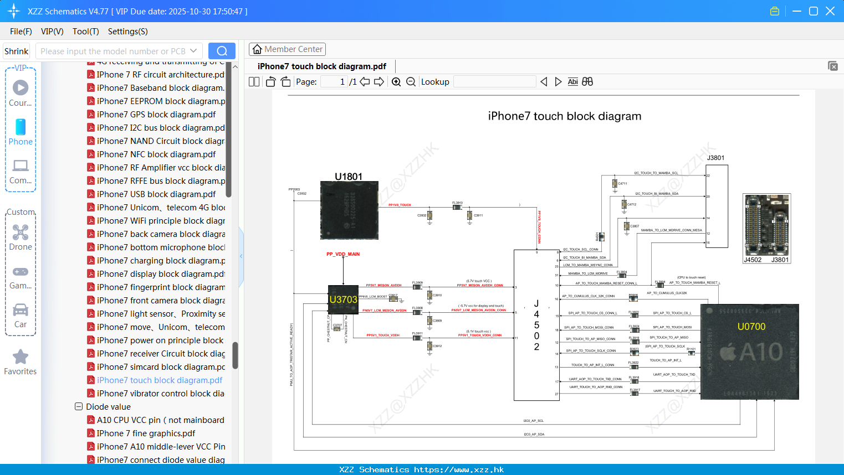Click the home icon in Member Center

tap(257, 49)
